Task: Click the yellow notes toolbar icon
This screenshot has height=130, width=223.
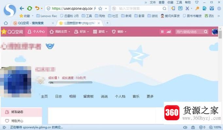Action: click(x=173, y=9)
